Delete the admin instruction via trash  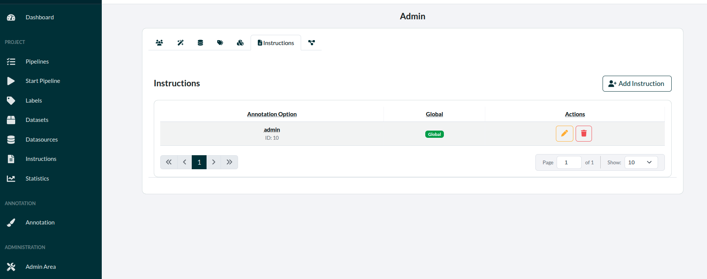584,134
